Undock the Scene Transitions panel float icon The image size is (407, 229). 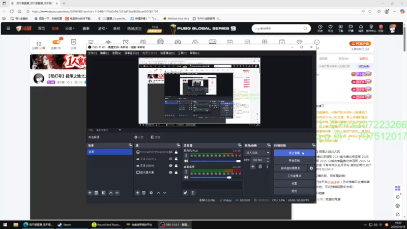pos(269,146)
